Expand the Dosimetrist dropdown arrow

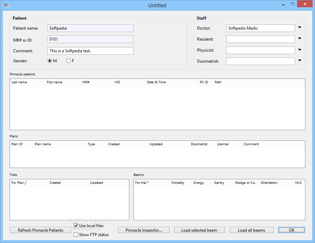coord(300,61)
